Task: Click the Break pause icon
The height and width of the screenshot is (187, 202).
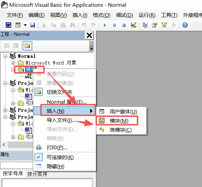Action: (114, 25)
